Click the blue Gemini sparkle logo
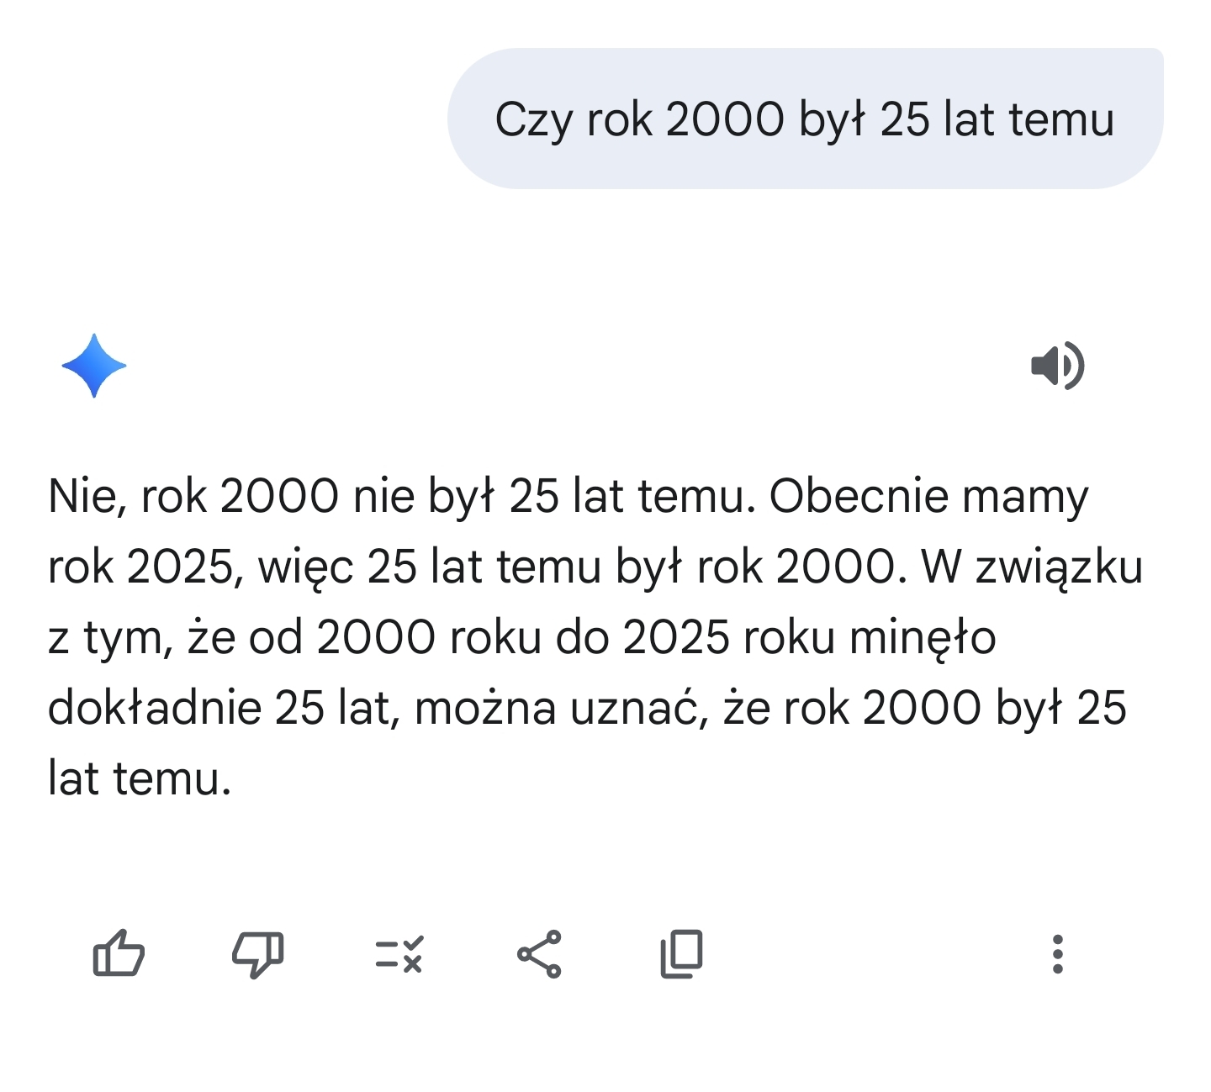Image resolution: width=1211 pixels, height=1092 pixels. (94, 366)
